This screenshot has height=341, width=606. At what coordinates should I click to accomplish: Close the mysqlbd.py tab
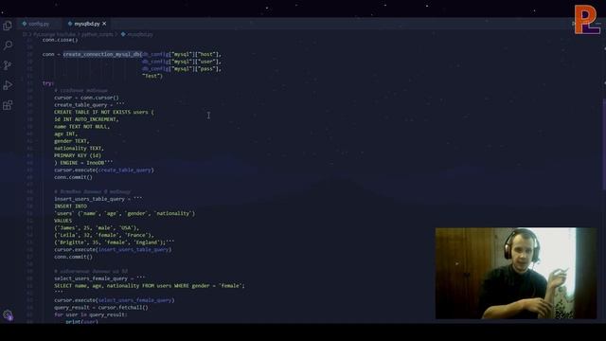tap(104, 24)
